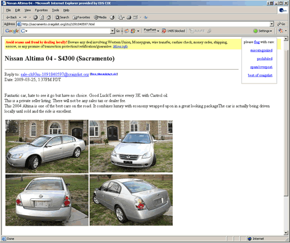Go back with the Back button
The height and width of the screenshot is (243, 290).
click(x=11, y=17)
